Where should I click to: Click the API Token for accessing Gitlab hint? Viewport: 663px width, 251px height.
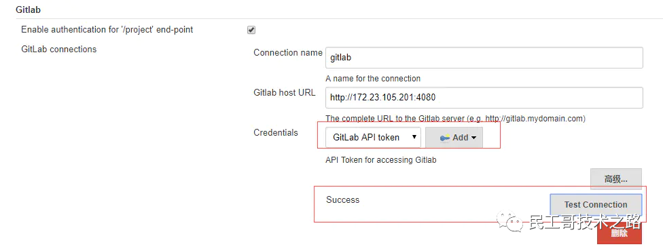point(381,160)
